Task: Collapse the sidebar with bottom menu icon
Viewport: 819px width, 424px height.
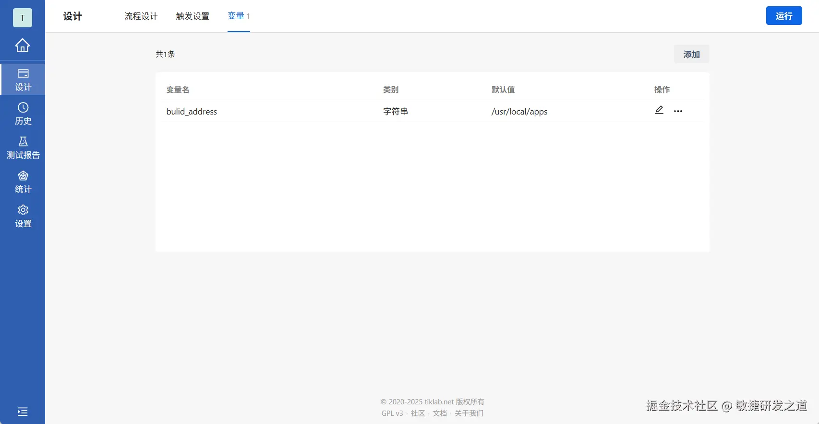Action: coord(23,412)
